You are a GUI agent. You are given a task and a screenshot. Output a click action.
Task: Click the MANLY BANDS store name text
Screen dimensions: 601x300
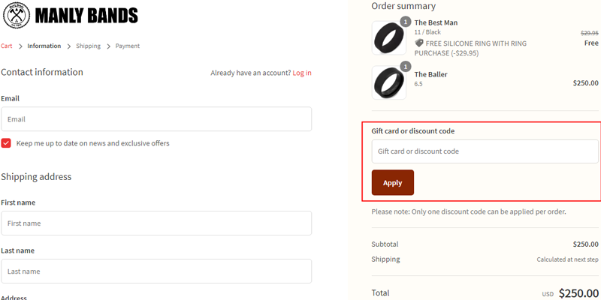point(86,16)
